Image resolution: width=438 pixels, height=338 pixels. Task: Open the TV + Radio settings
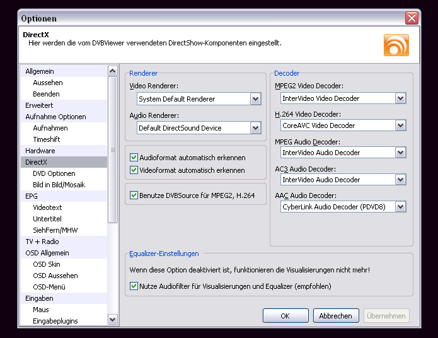(x=64, y=242)
